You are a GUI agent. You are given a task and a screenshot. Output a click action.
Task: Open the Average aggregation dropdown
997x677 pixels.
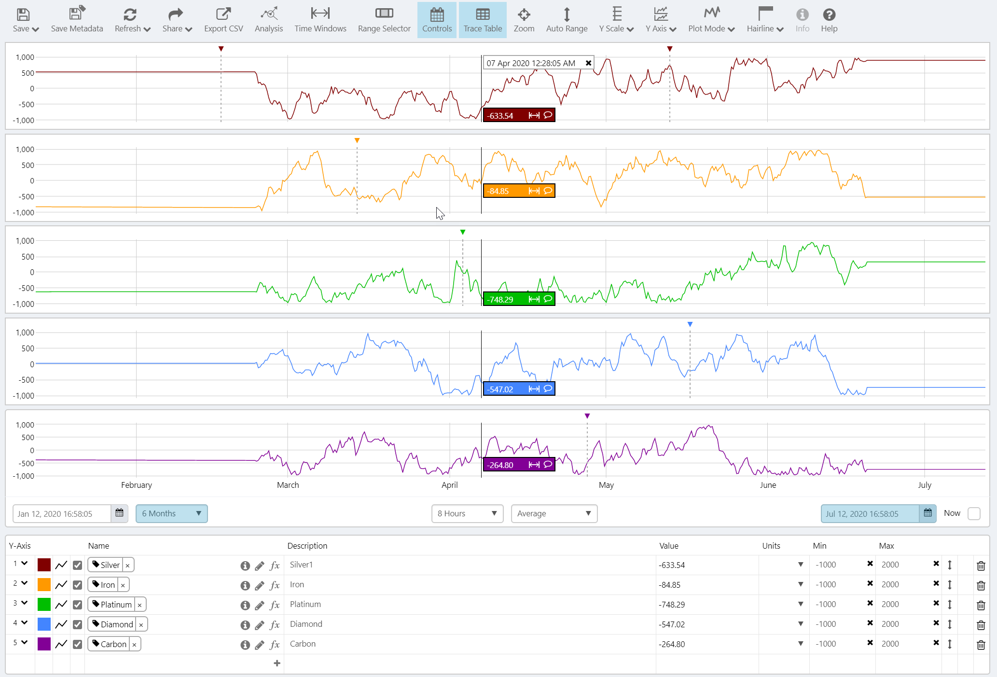tap(554, 513)
